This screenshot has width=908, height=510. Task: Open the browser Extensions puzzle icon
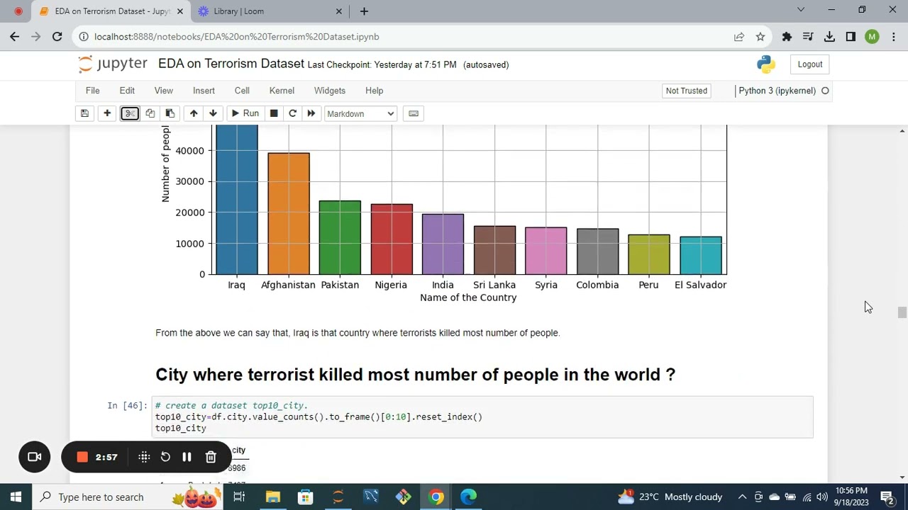787,37
